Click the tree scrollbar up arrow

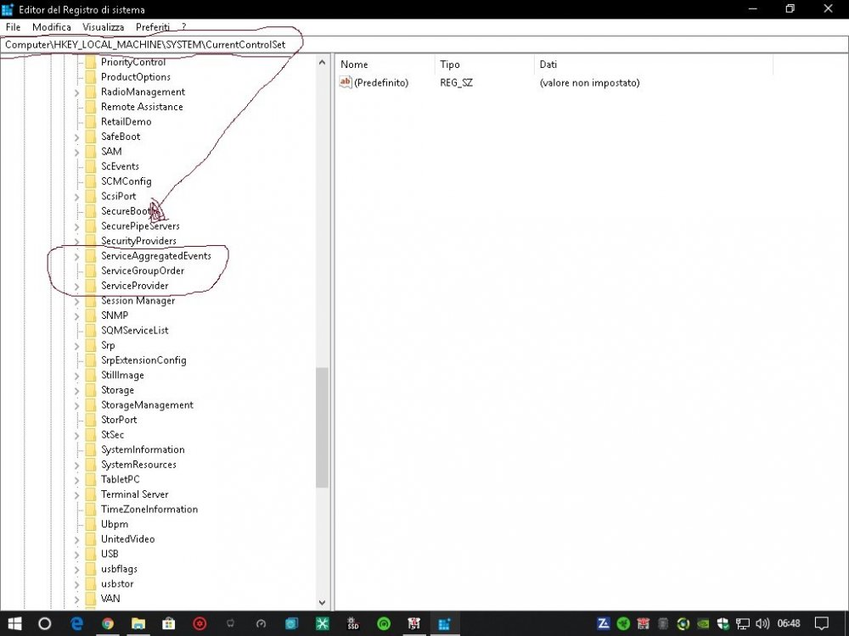point(322,62)
